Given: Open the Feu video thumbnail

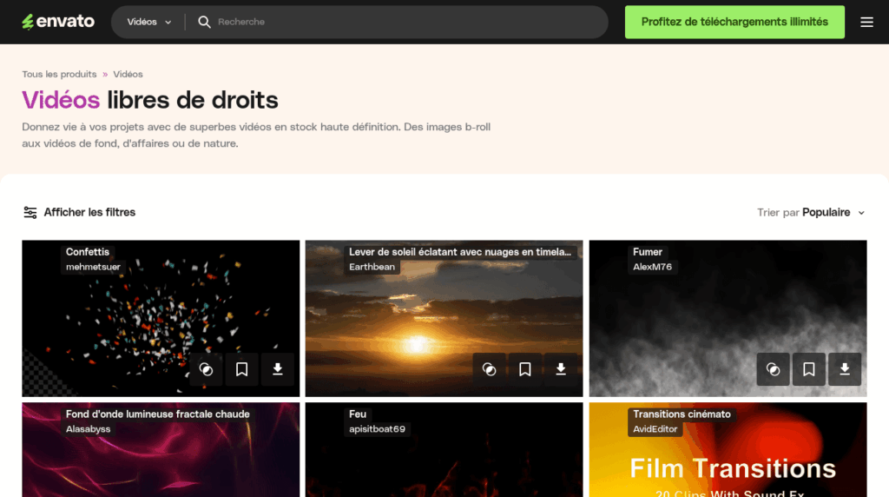Looking at the screenshot, I should point(444,461).
